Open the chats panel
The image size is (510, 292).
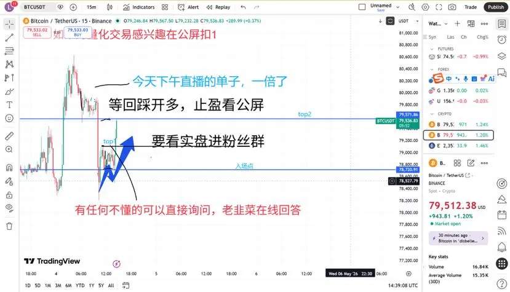pyautogui.click(x=502, y=73)
